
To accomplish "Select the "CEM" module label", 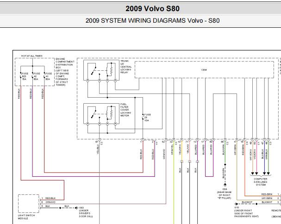I will [204, 70].
